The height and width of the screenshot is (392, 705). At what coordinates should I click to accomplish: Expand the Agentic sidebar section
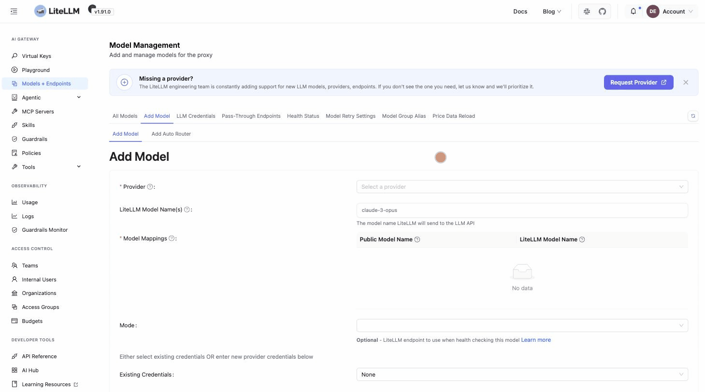tap(79, 98)
